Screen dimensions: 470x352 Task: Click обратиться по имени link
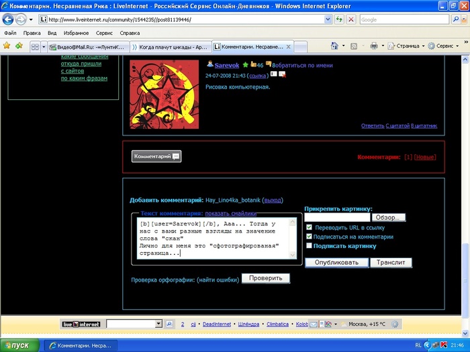(303, 65)
